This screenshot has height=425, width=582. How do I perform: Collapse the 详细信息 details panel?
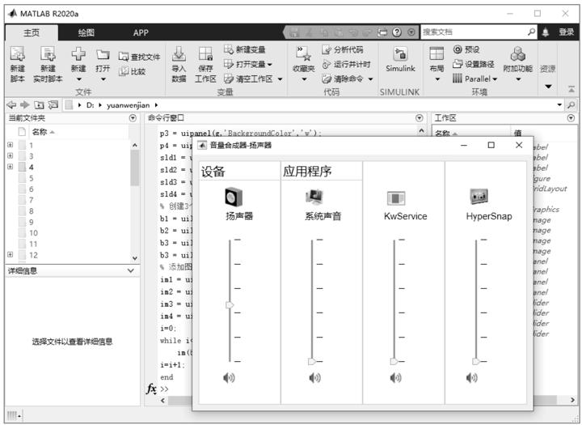tap(131, 270)
